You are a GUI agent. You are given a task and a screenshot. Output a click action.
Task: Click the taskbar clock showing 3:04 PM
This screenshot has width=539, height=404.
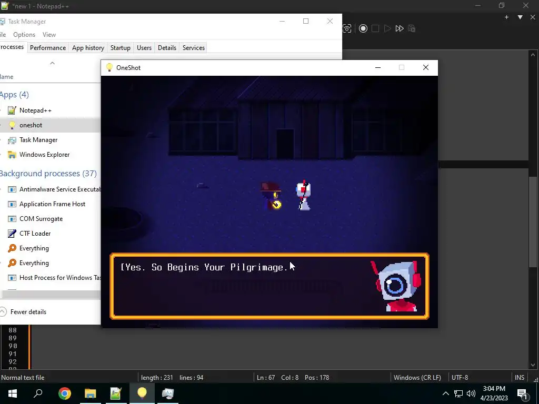(494, 393)
